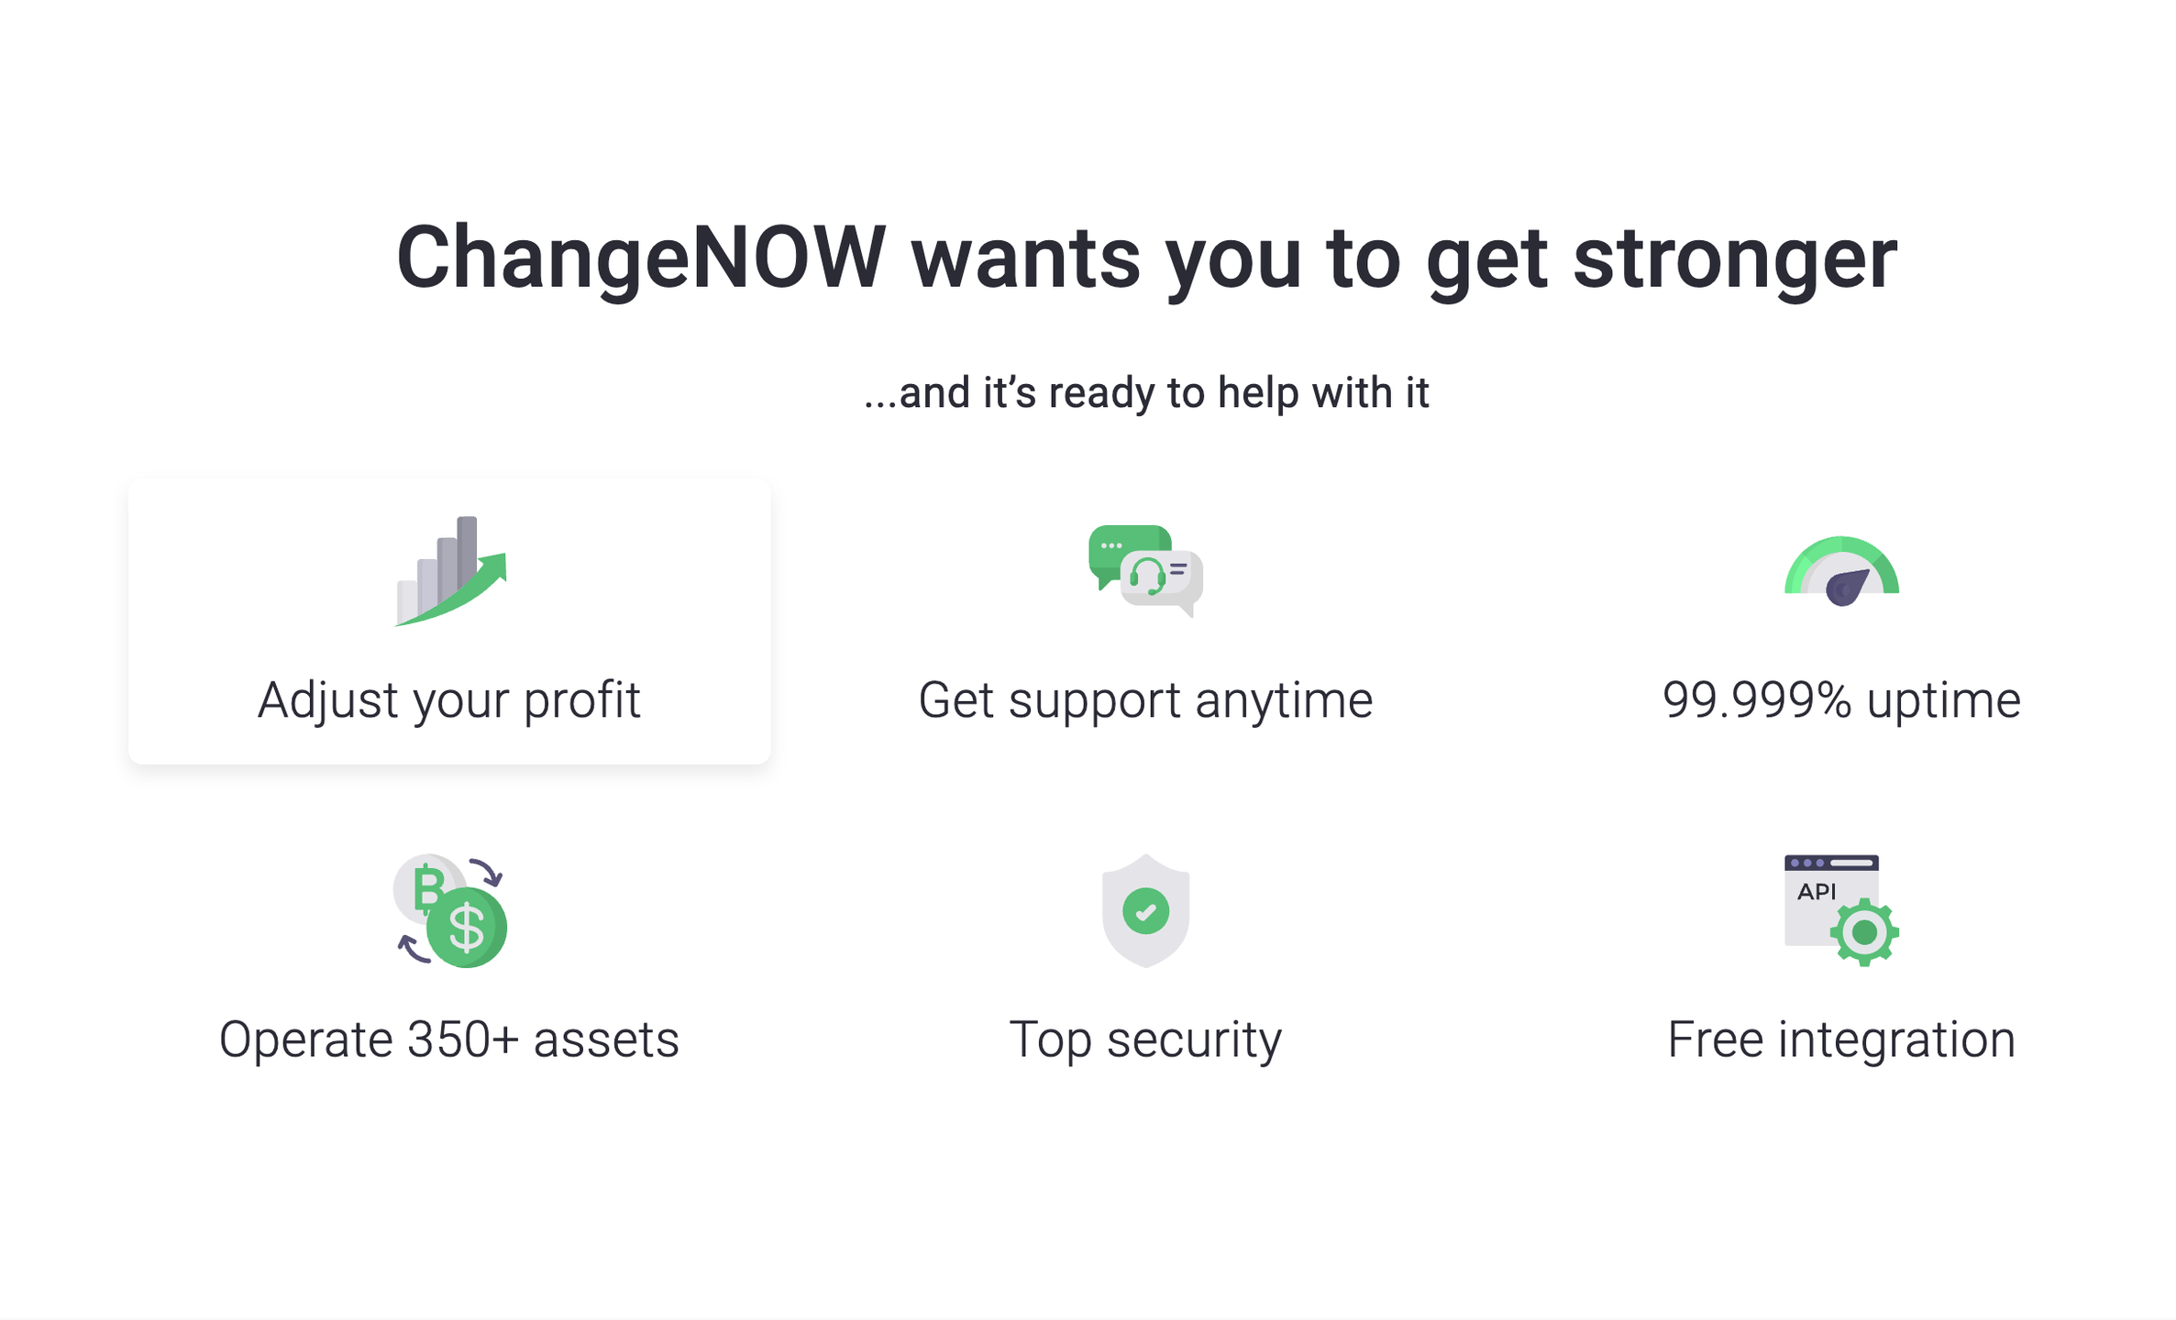Click the dollar coin icon
Image resolution: width=2176 pixels, height=1320 pixels.
[466, 928]
